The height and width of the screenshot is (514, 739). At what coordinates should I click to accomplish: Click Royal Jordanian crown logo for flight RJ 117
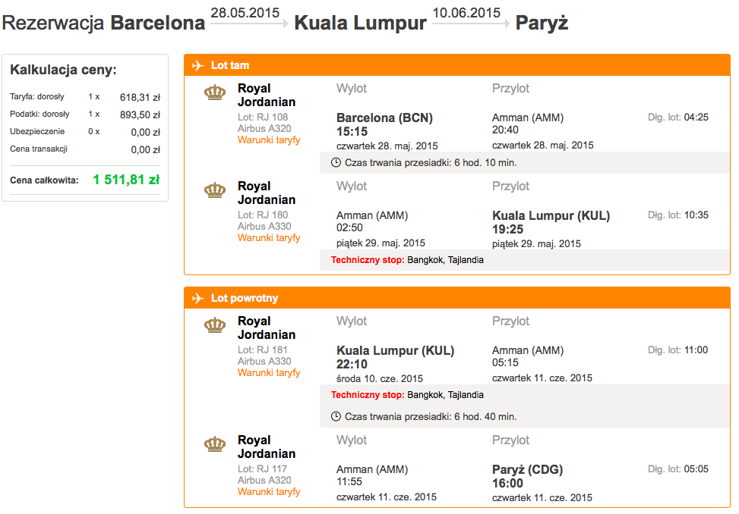pyautogui.click(x=215, y=444)
